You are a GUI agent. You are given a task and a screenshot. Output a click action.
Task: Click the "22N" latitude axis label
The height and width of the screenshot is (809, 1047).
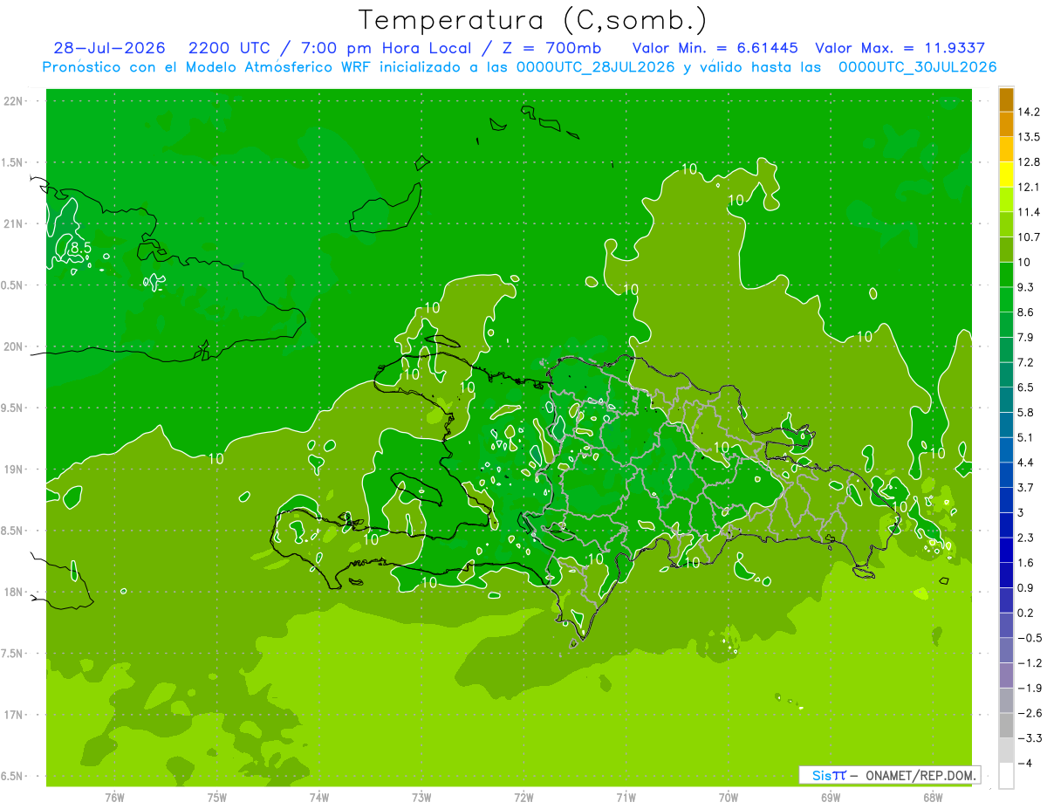click(x=14, y=101)
